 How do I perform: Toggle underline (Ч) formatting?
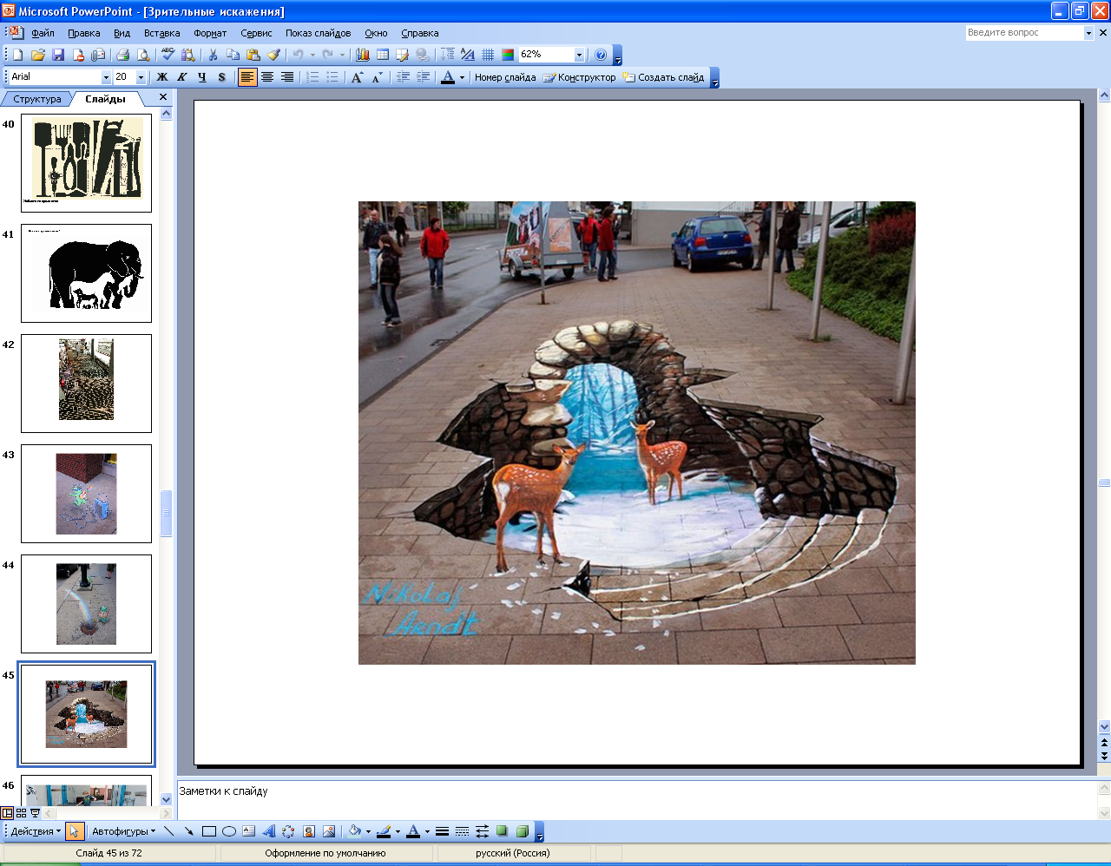(202, 77)
